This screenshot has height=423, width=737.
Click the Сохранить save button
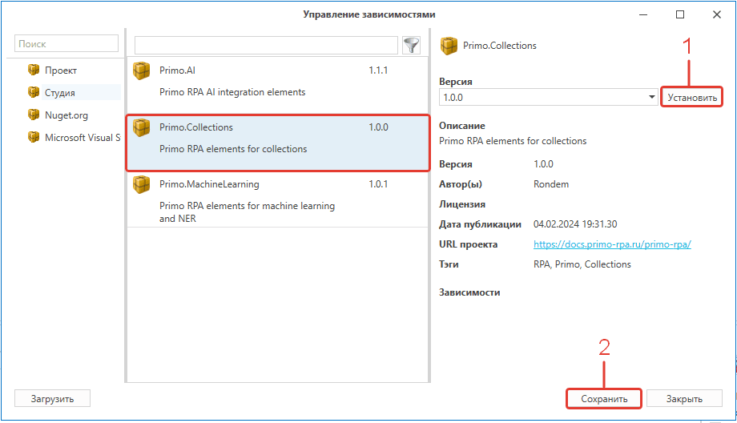pos(604,398)
